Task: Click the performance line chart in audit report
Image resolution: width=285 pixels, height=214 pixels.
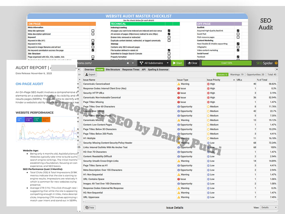Action: coord(46,132)
